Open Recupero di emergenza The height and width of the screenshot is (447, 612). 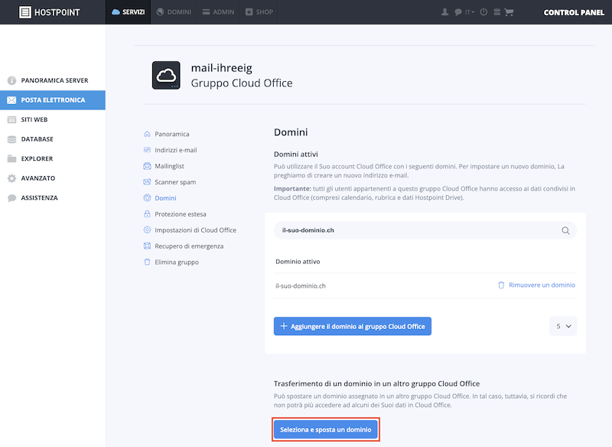(x=184, y=246)
